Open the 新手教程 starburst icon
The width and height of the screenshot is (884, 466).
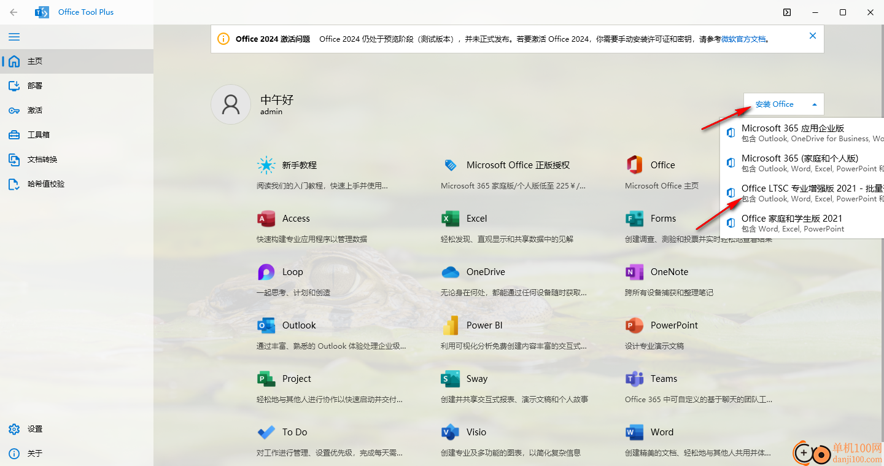point(266,165)
